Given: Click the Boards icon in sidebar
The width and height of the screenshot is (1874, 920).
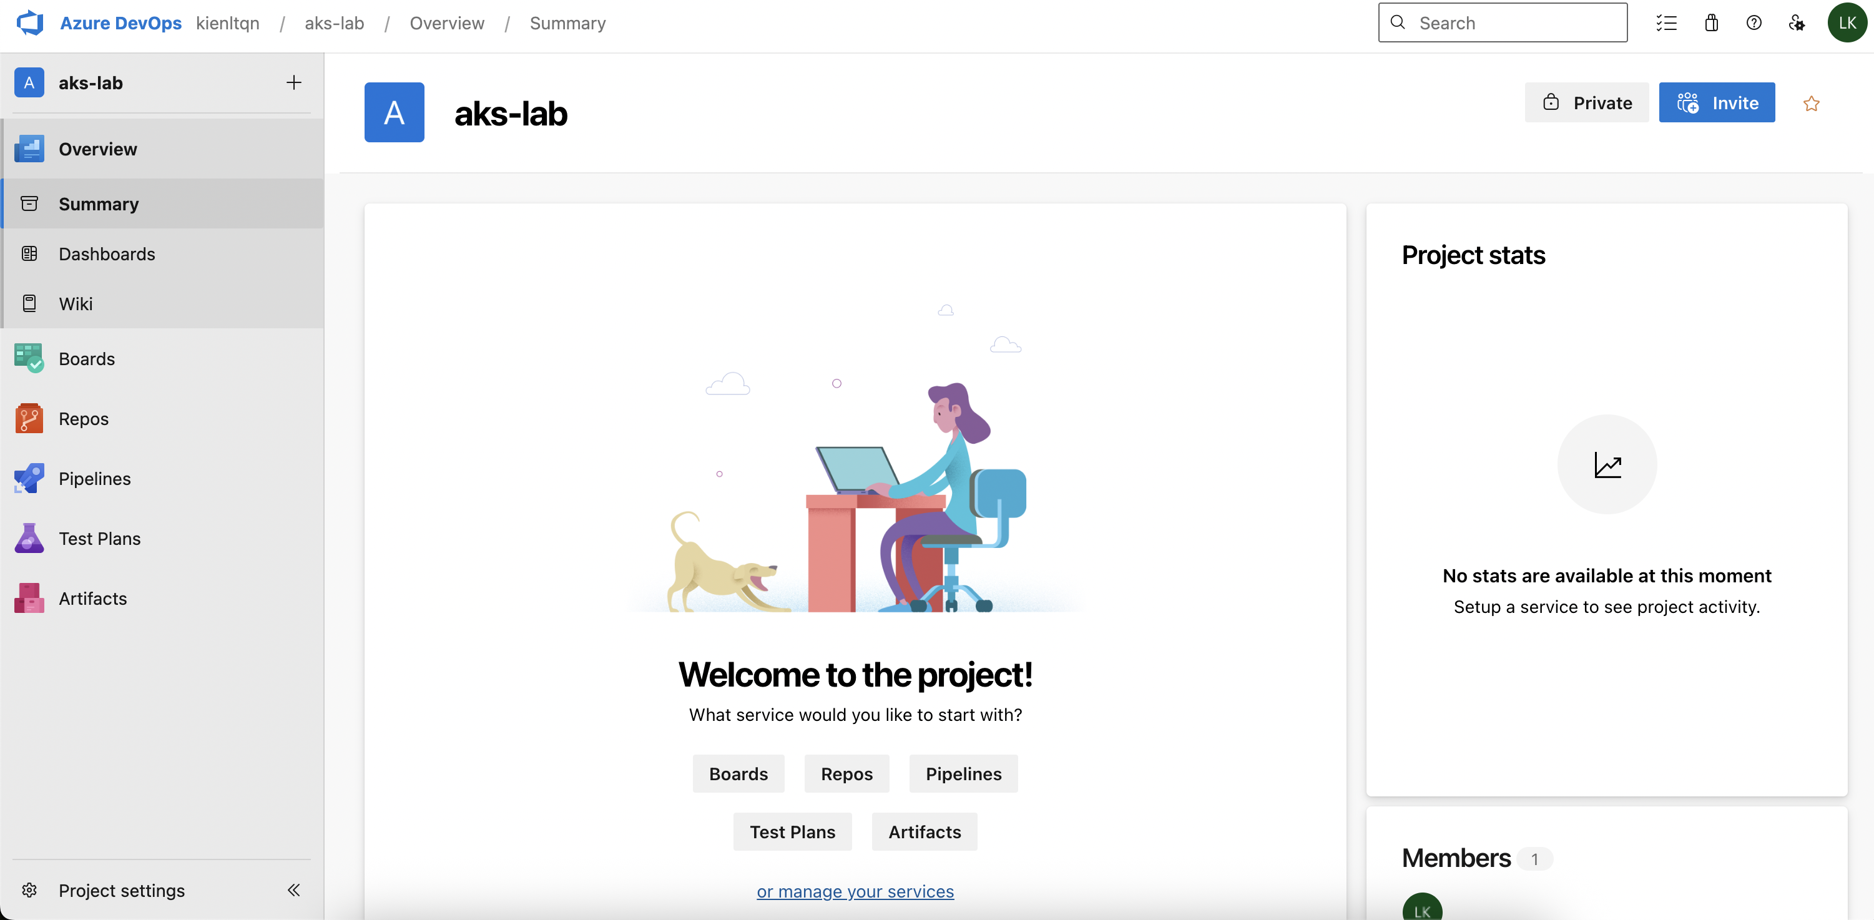Looking at the screenshot, I should point(29,358).
